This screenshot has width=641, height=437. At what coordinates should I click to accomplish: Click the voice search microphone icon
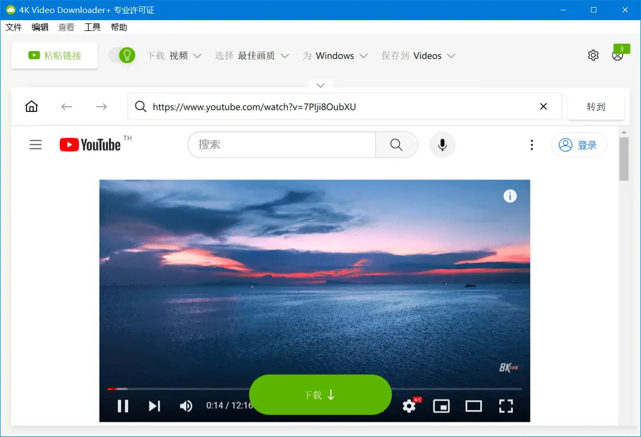coord(442,145)
